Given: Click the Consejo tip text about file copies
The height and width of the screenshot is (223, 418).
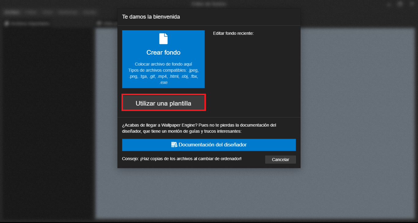Looking at the screenshot, I should [182, 159].
